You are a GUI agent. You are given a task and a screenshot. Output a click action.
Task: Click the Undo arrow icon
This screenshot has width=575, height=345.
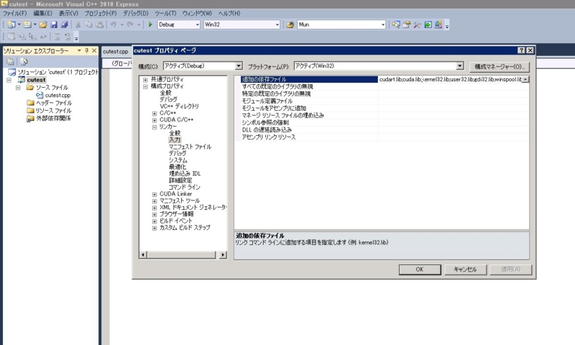(114, 24)
